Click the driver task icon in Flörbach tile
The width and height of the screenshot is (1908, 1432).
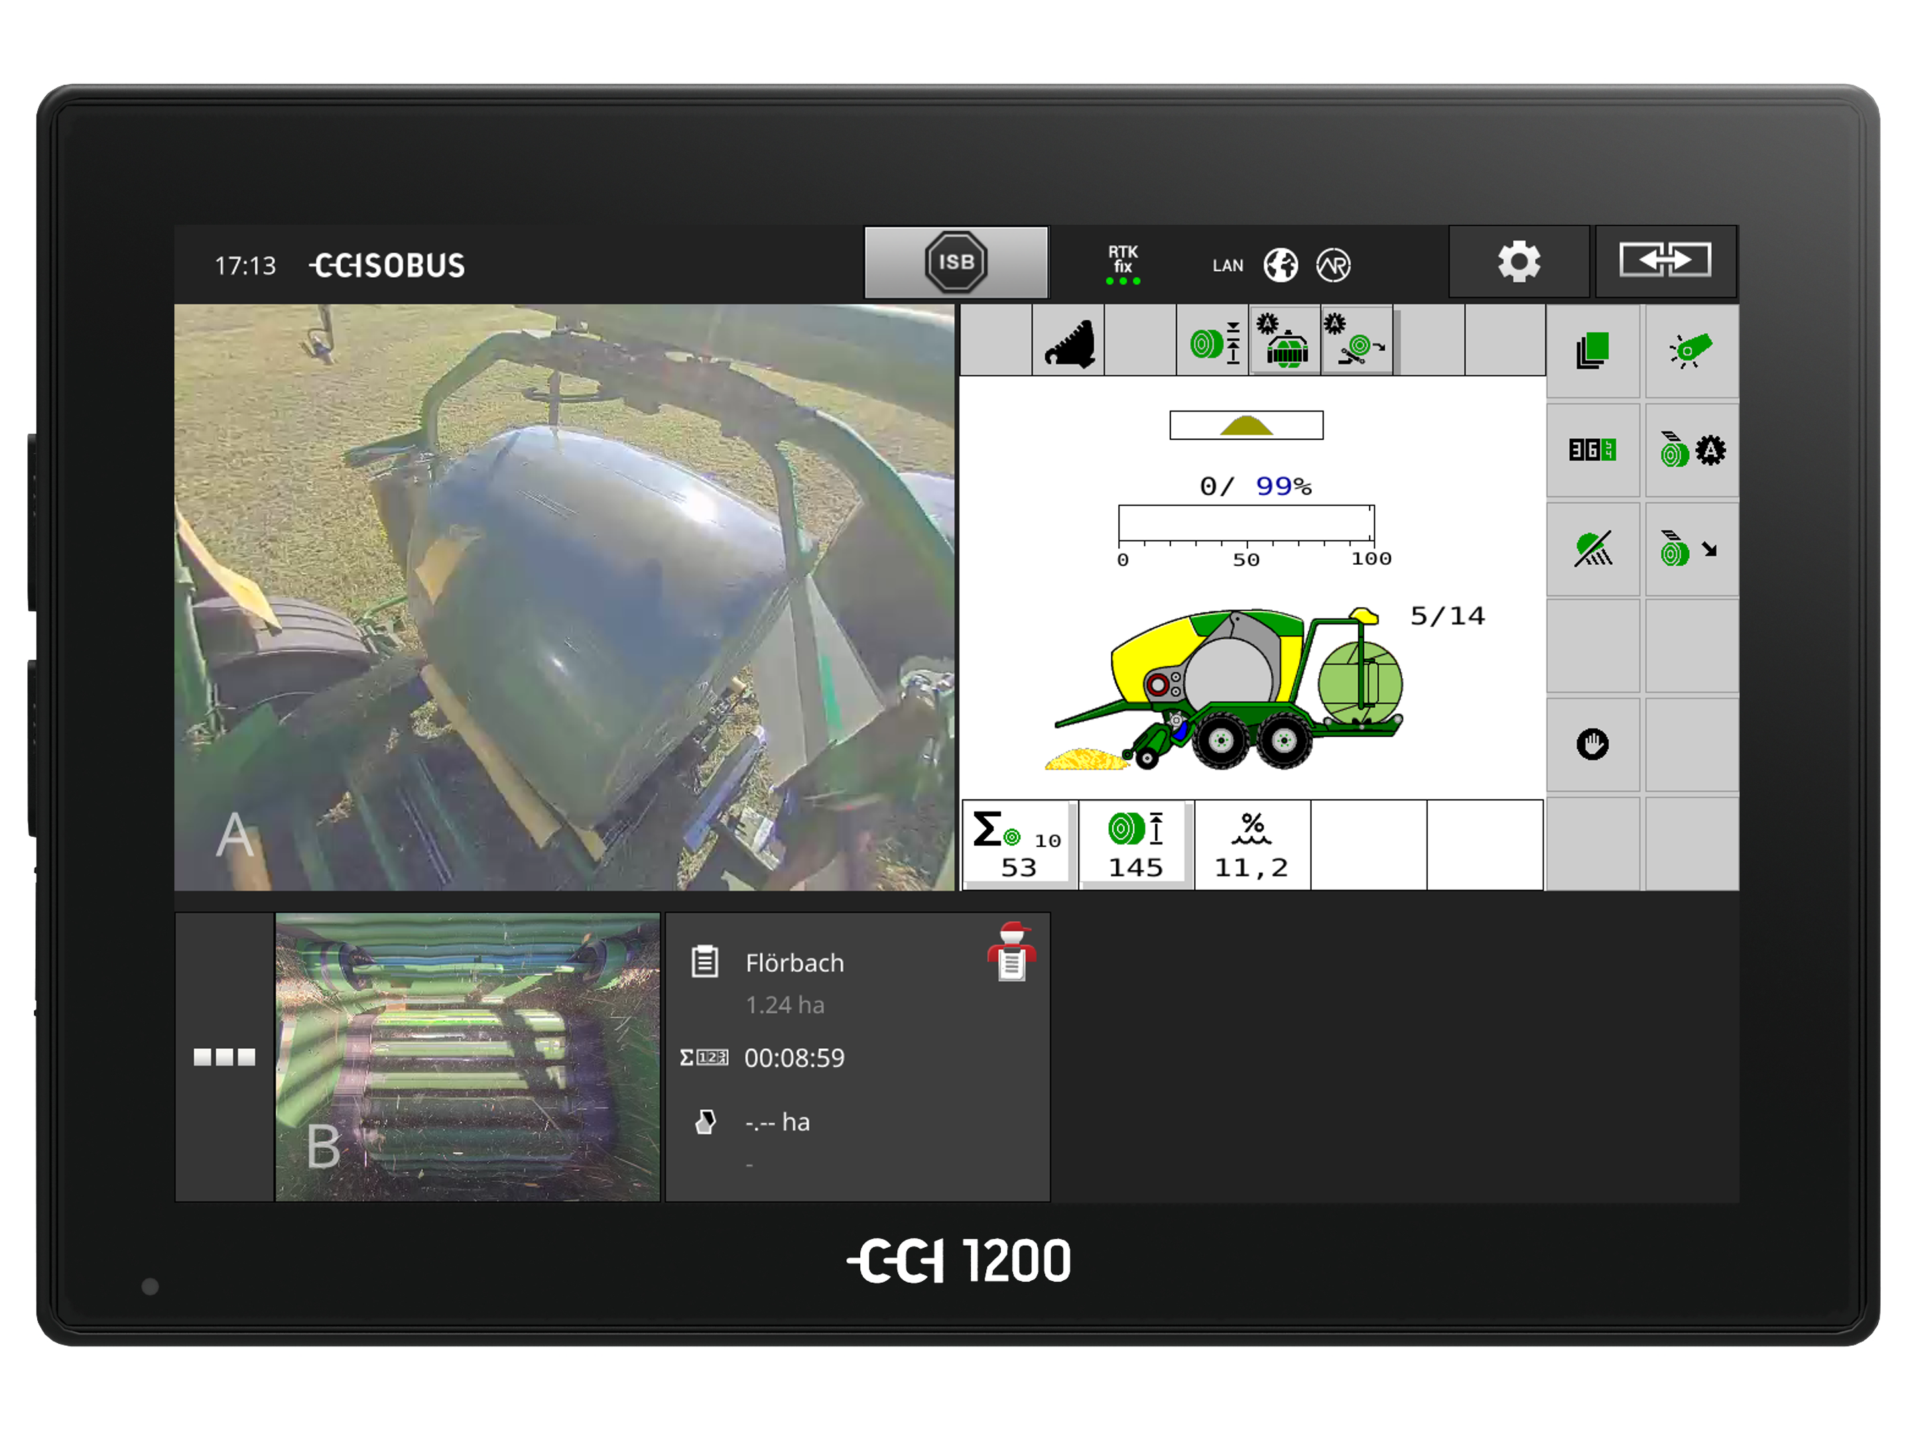coord(1011,952)
